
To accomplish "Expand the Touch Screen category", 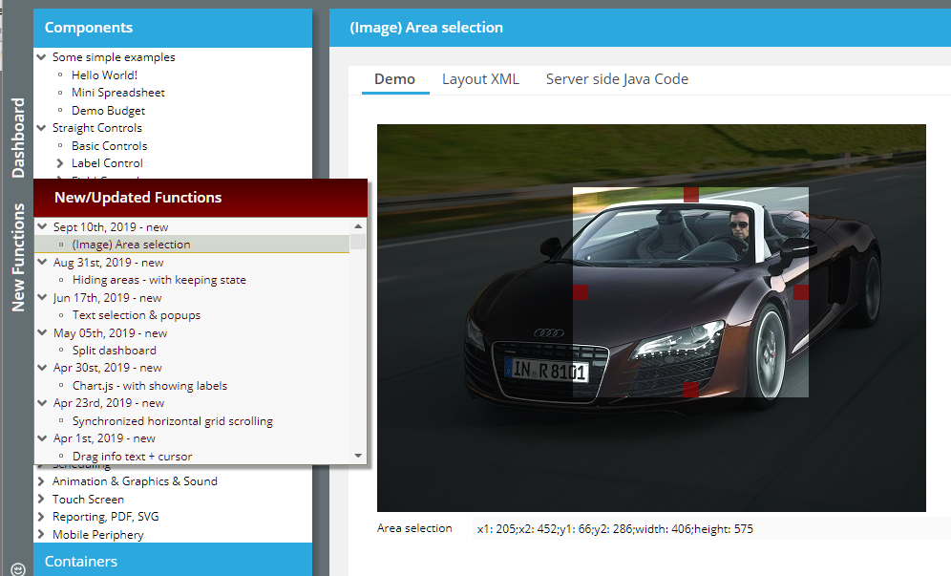I will (41, 500).
